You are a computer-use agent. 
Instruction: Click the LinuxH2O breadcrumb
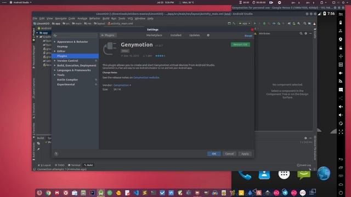coord(42,24)
